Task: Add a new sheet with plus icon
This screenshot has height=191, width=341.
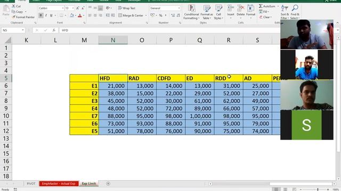Action: (x=108, y=184)
